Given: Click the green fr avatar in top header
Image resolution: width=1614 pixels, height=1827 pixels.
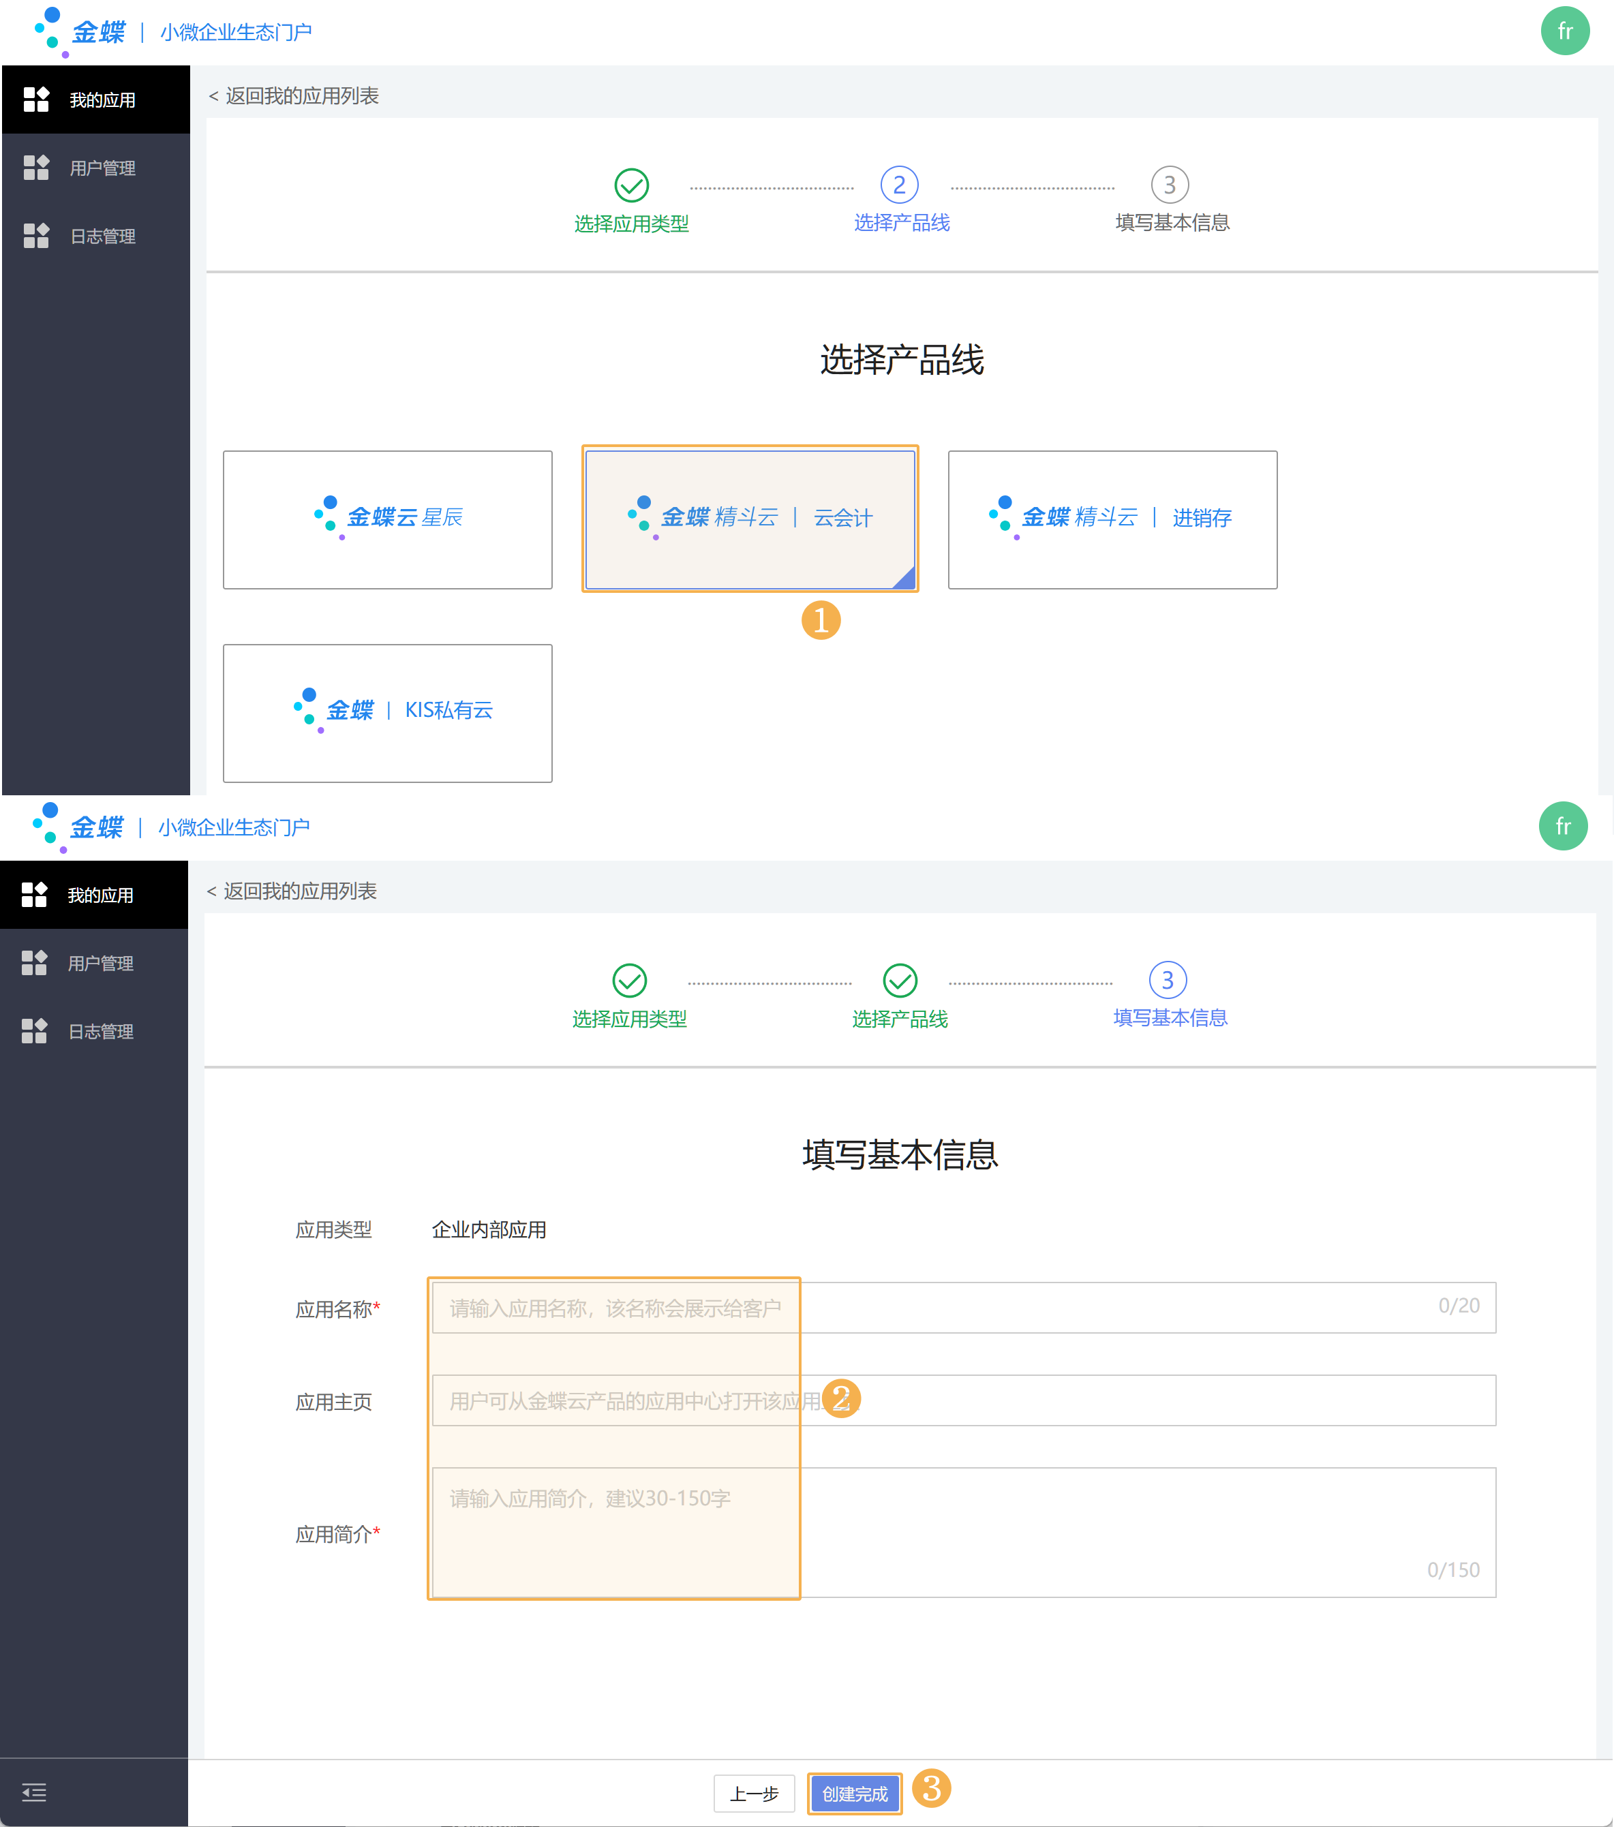Looking at the screenshot, I should pos(1564,31).
